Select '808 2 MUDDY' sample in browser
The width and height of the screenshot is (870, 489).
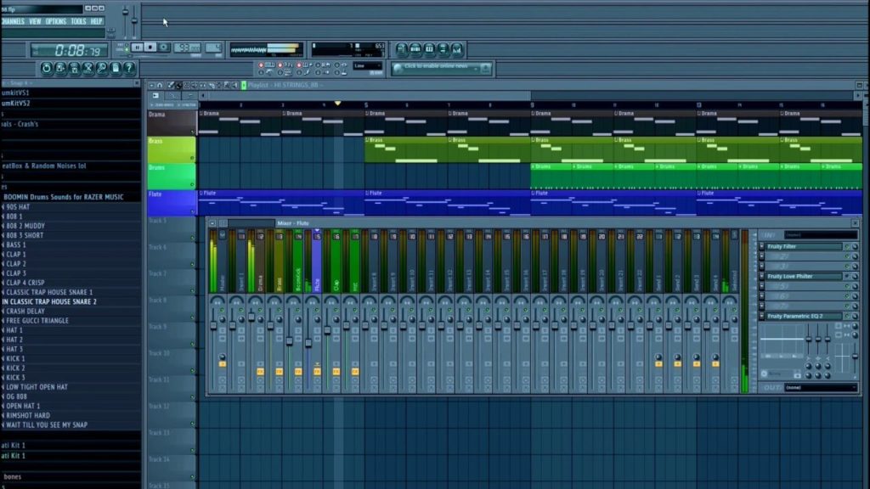tap(25, 226)
